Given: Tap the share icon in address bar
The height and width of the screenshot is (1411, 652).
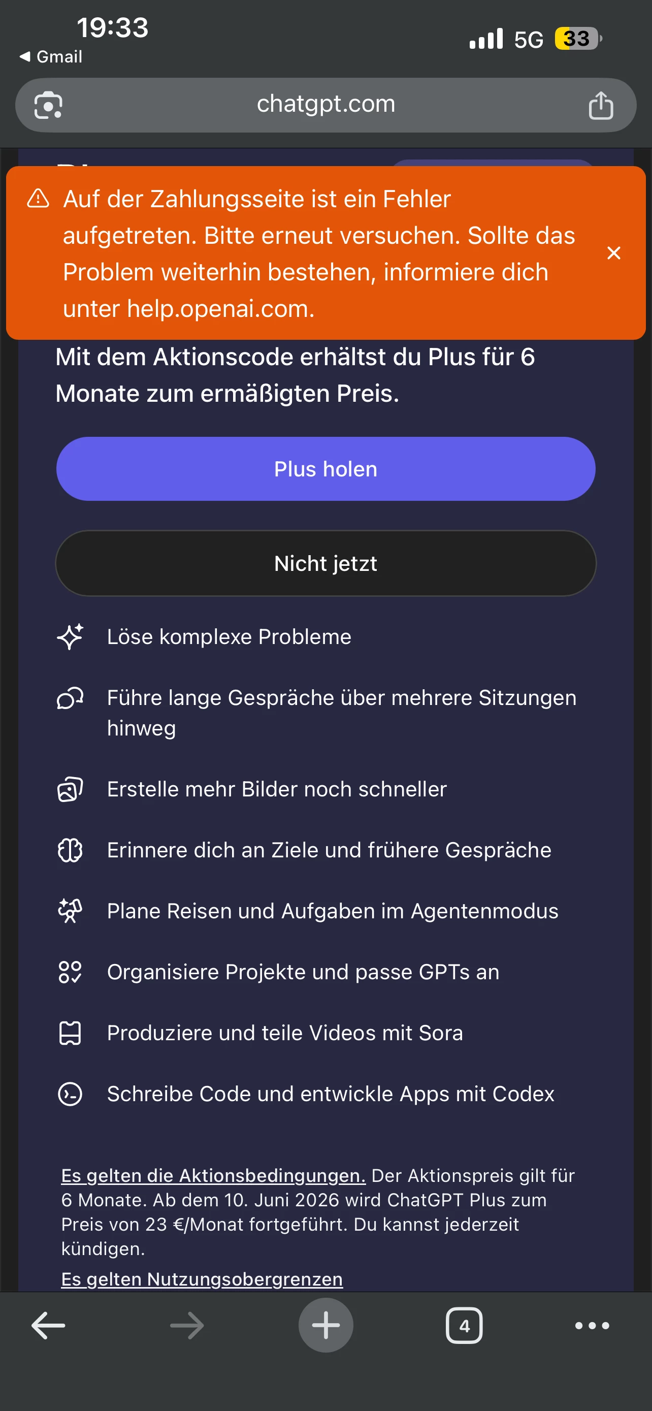Looking at the screenshot, I should click(x=601, y=105).
